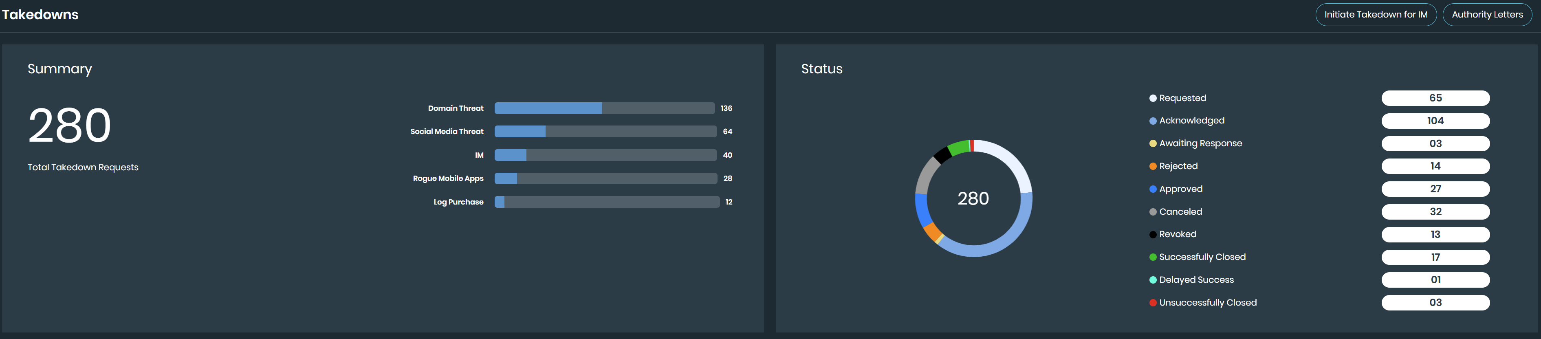1541x339 pixels.
Task: Select the Acknowledged legend color dot
Action: [x=1152, y=121]
